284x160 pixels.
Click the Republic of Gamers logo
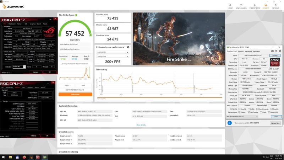pos(49,32)
